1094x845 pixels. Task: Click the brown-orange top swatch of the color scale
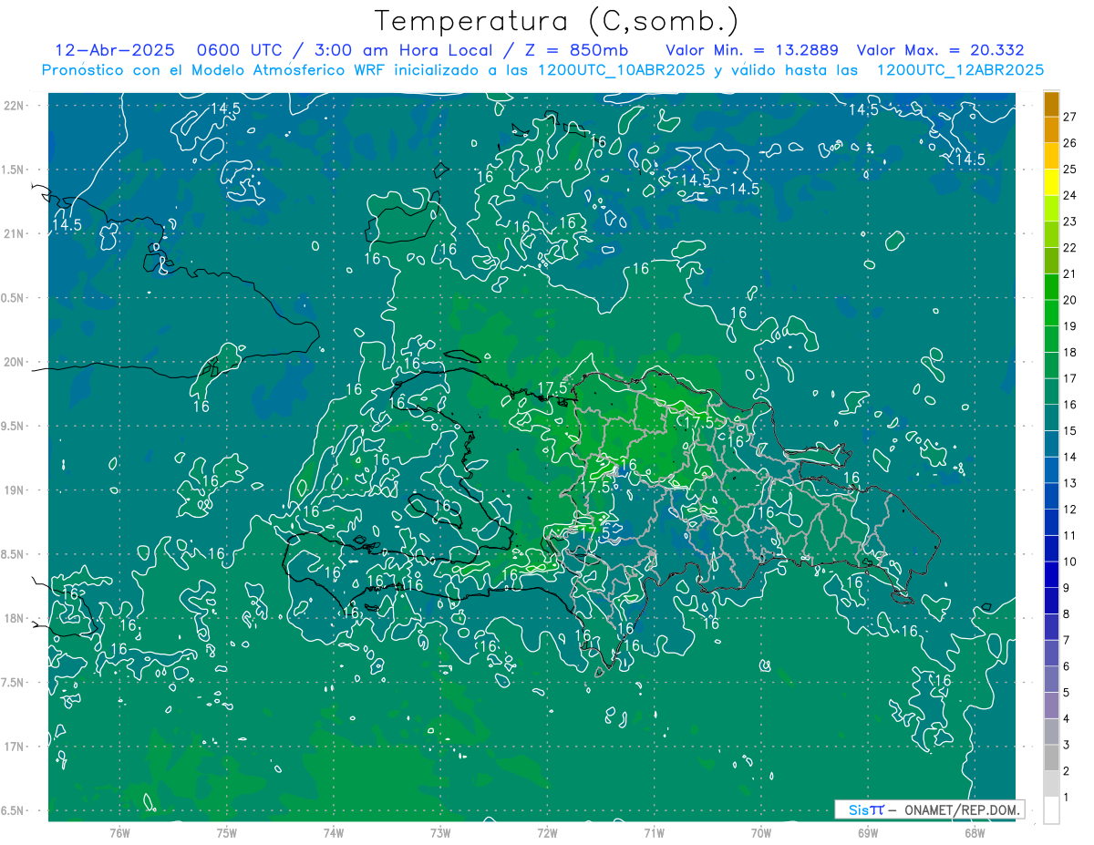1051,104
